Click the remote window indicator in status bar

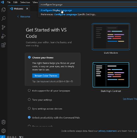[3, 137]
